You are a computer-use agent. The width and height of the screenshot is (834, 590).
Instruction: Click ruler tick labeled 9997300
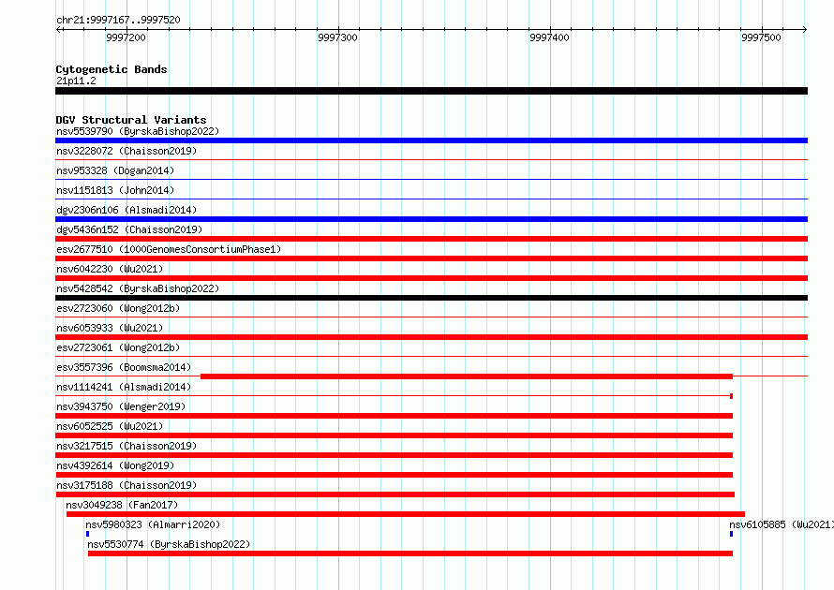337,37
